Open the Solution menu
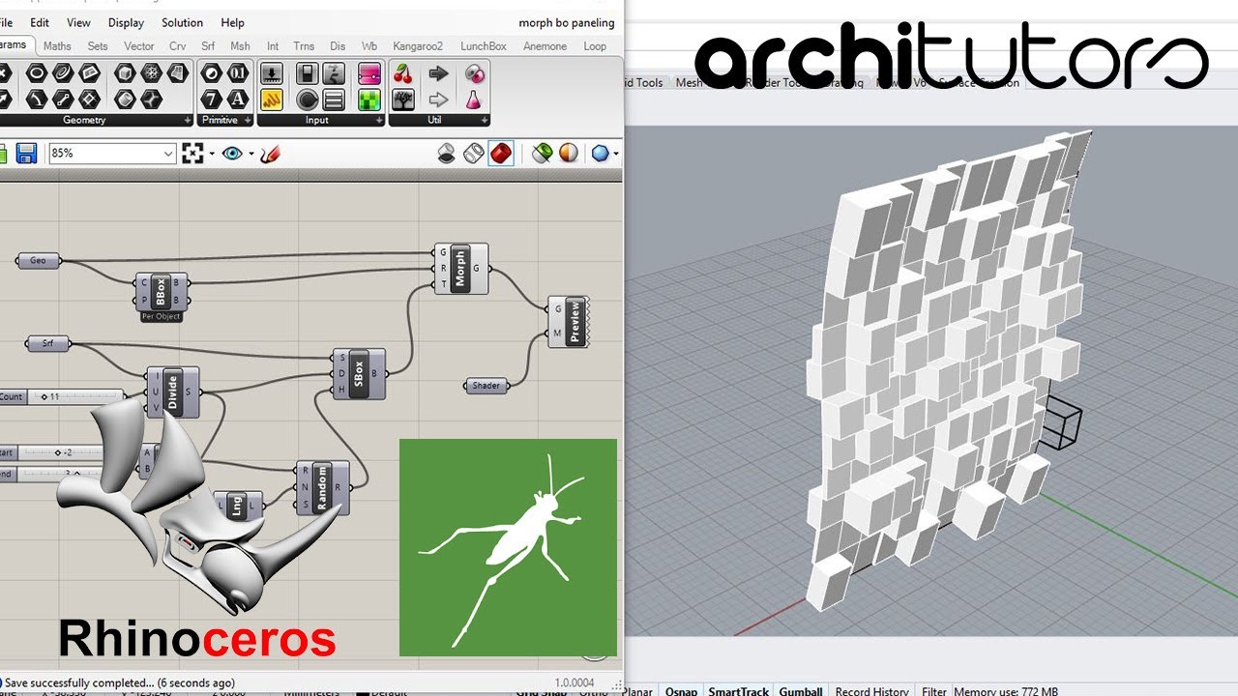Screen dimensions: 1238x696 click(182, 22)
